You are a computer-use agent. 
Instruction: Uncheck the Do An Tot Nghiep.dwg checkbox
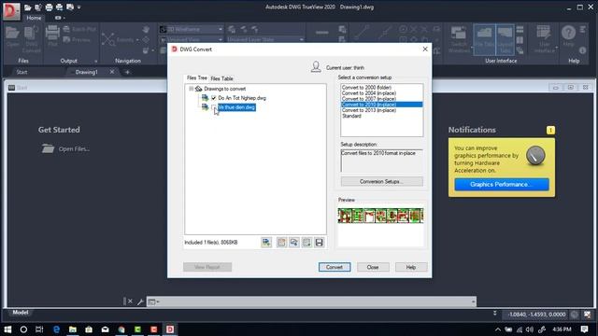[214, 98]
